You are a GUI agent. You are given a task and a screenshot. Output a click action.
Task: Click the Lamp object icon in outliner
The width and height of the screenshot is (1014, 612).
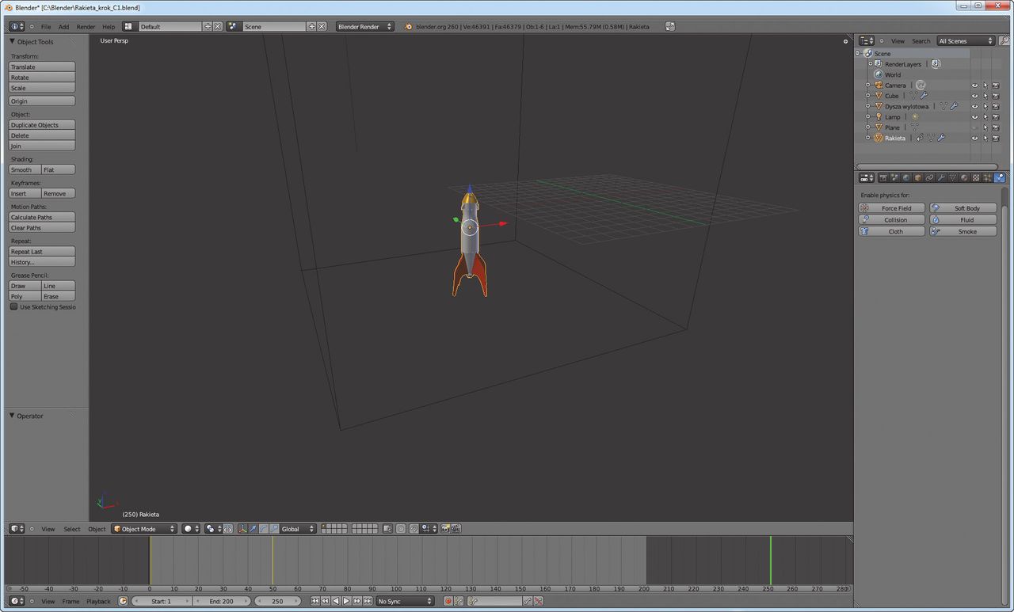(879, 116)
